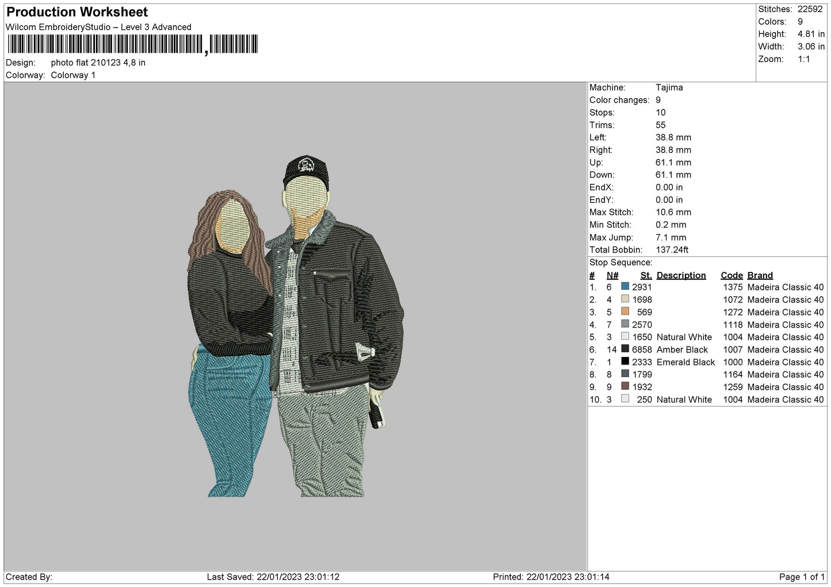
Task: Click the EndY value '0.00 in'
Action: coord(669,200)
